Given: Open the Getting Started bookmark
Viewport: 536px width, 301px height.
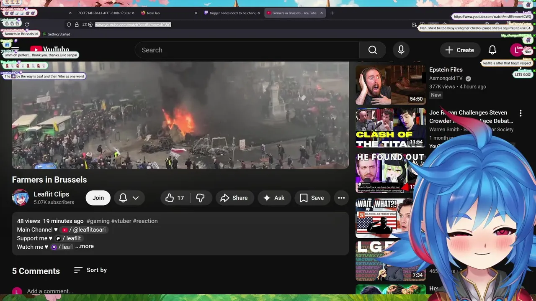Looking at the screenshot, I should tap(56, 34).
